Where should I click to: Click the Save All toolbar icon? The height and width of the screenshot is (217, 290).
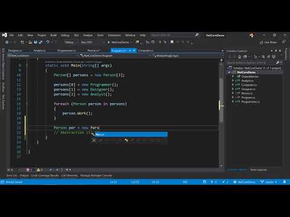tap(40, 42)
